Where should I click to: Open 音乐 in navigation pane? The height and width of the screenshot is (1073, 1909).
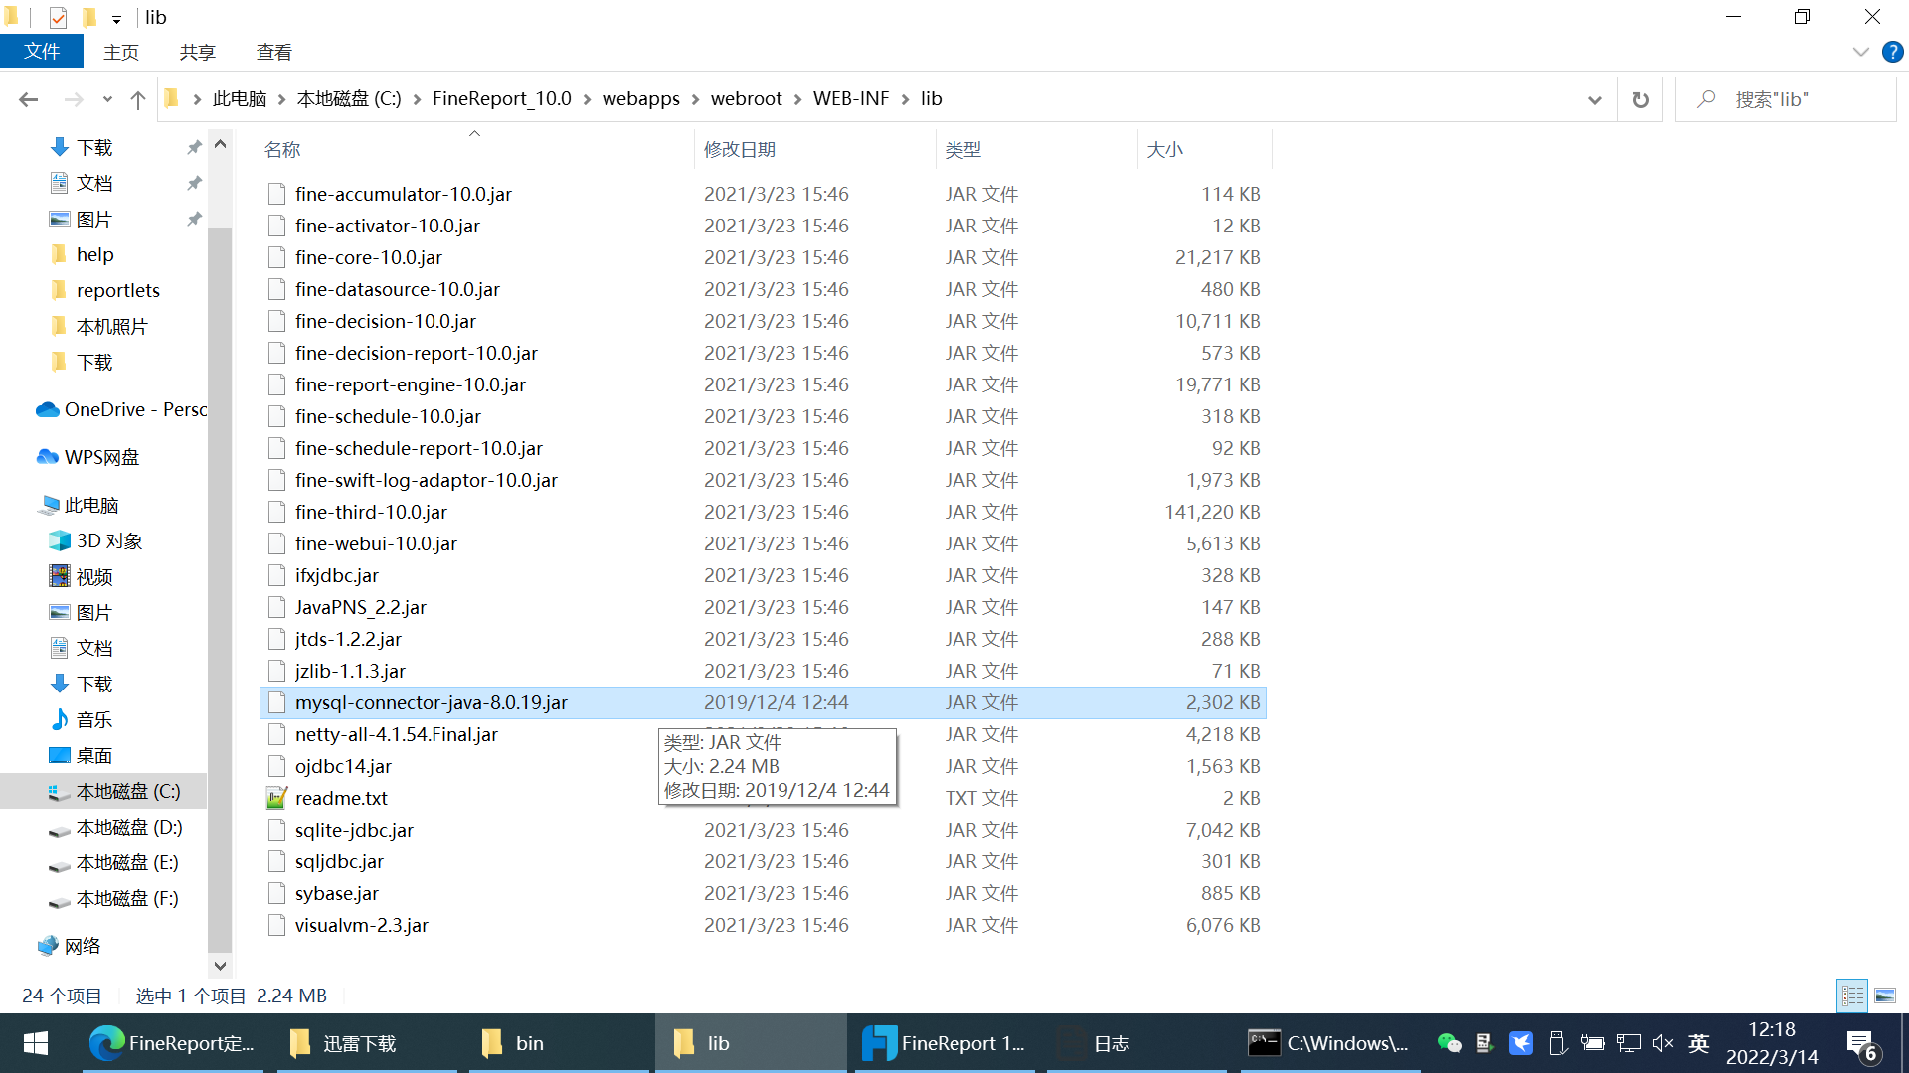coord(94,719)
